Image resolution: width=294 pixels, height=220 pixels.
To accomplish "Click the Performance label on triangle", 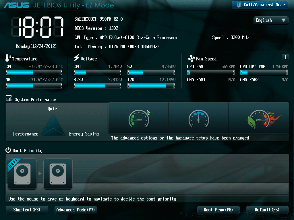I will click(x=26, y=134).
